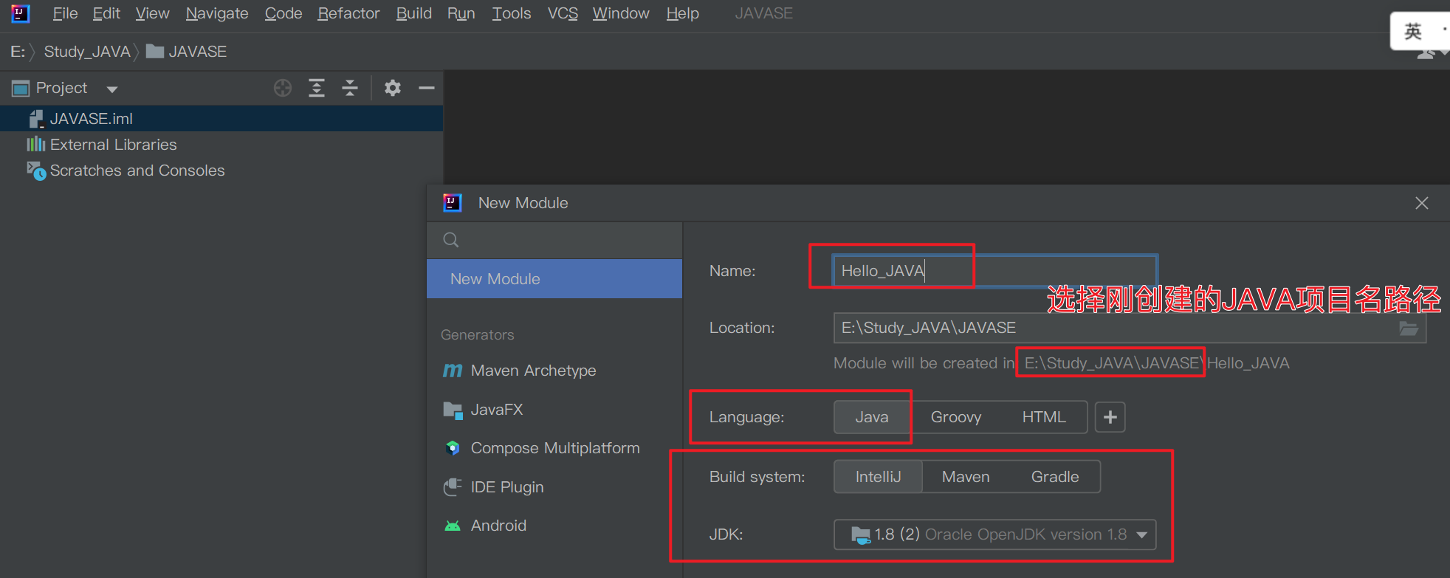
Task: Close the New Module dialog
Action: pos(1422,203)
